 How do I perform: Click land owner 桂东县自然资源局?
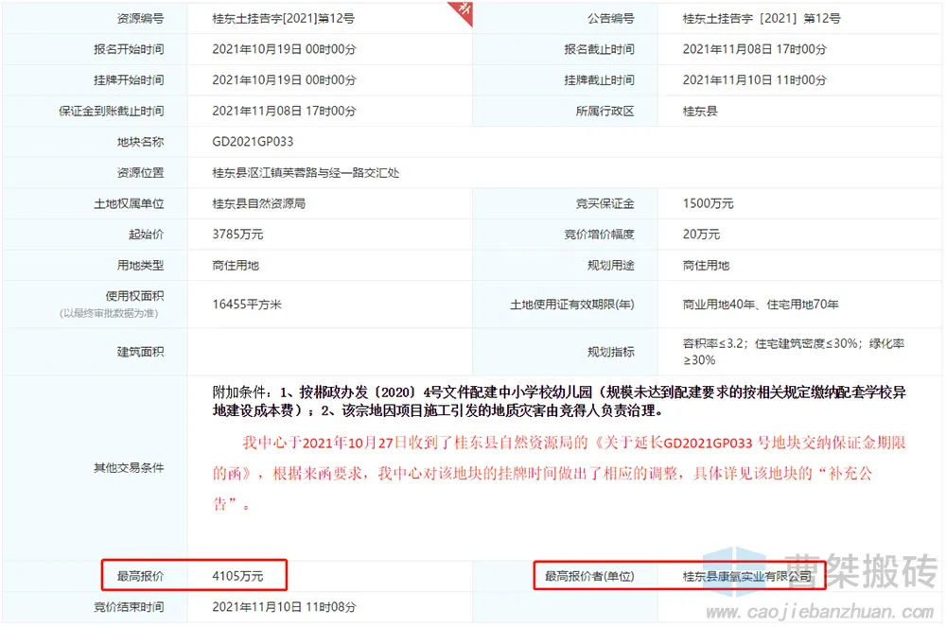(258, 203)
